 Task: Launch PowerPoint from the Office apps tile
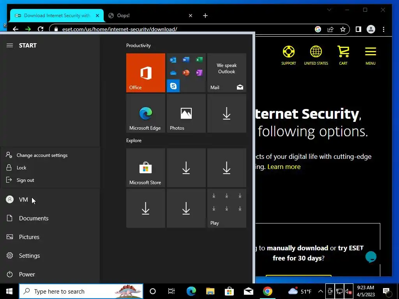pyautogui.click(x=186, y=73)
